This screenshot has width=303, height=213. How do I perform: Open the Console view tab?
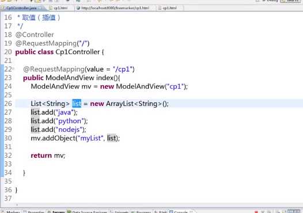click(181, 212)
